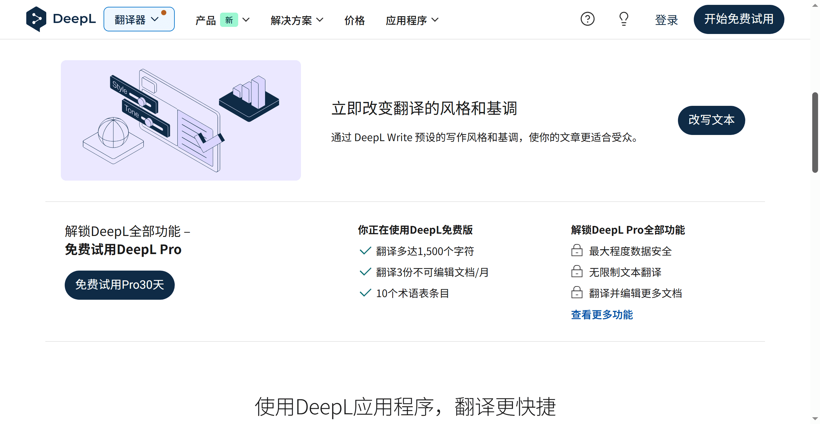Image resolution: width=820 pixels, height=424 pixels.
Task: Select the 价格 menu item
Action: point(354,20)
